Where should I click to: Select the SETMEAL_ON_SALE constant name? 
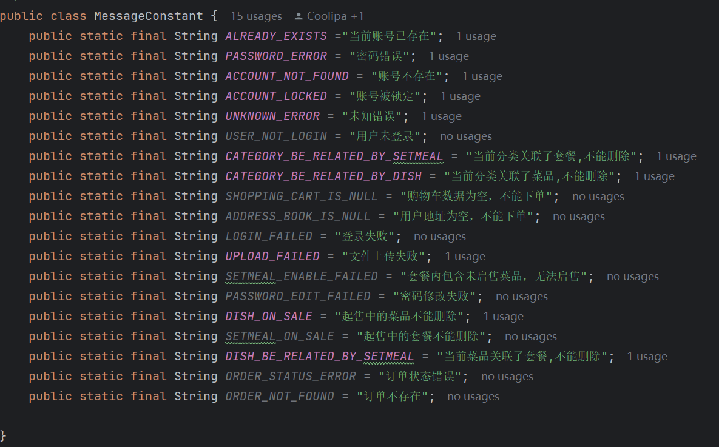(x=280, y=337)
